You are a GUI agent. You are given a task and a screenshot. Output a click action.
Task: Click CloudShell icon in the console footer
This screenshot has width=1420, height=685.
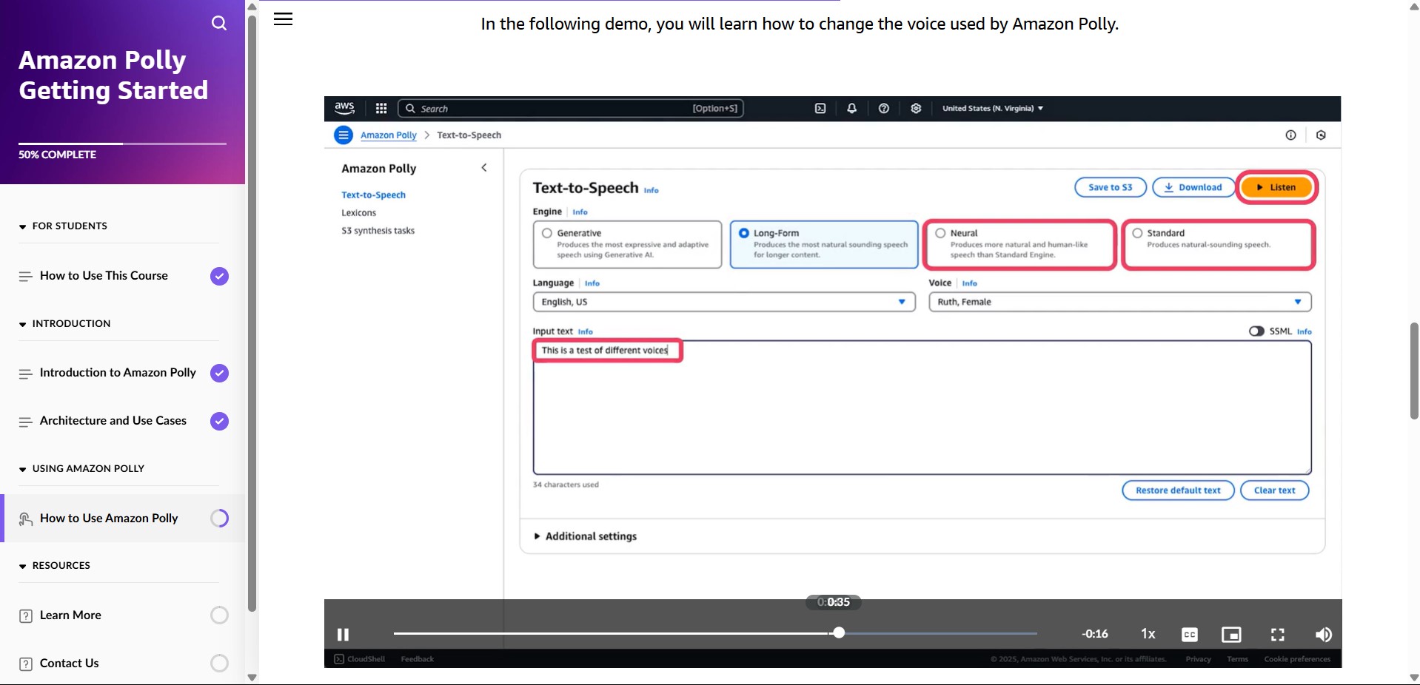339,659
